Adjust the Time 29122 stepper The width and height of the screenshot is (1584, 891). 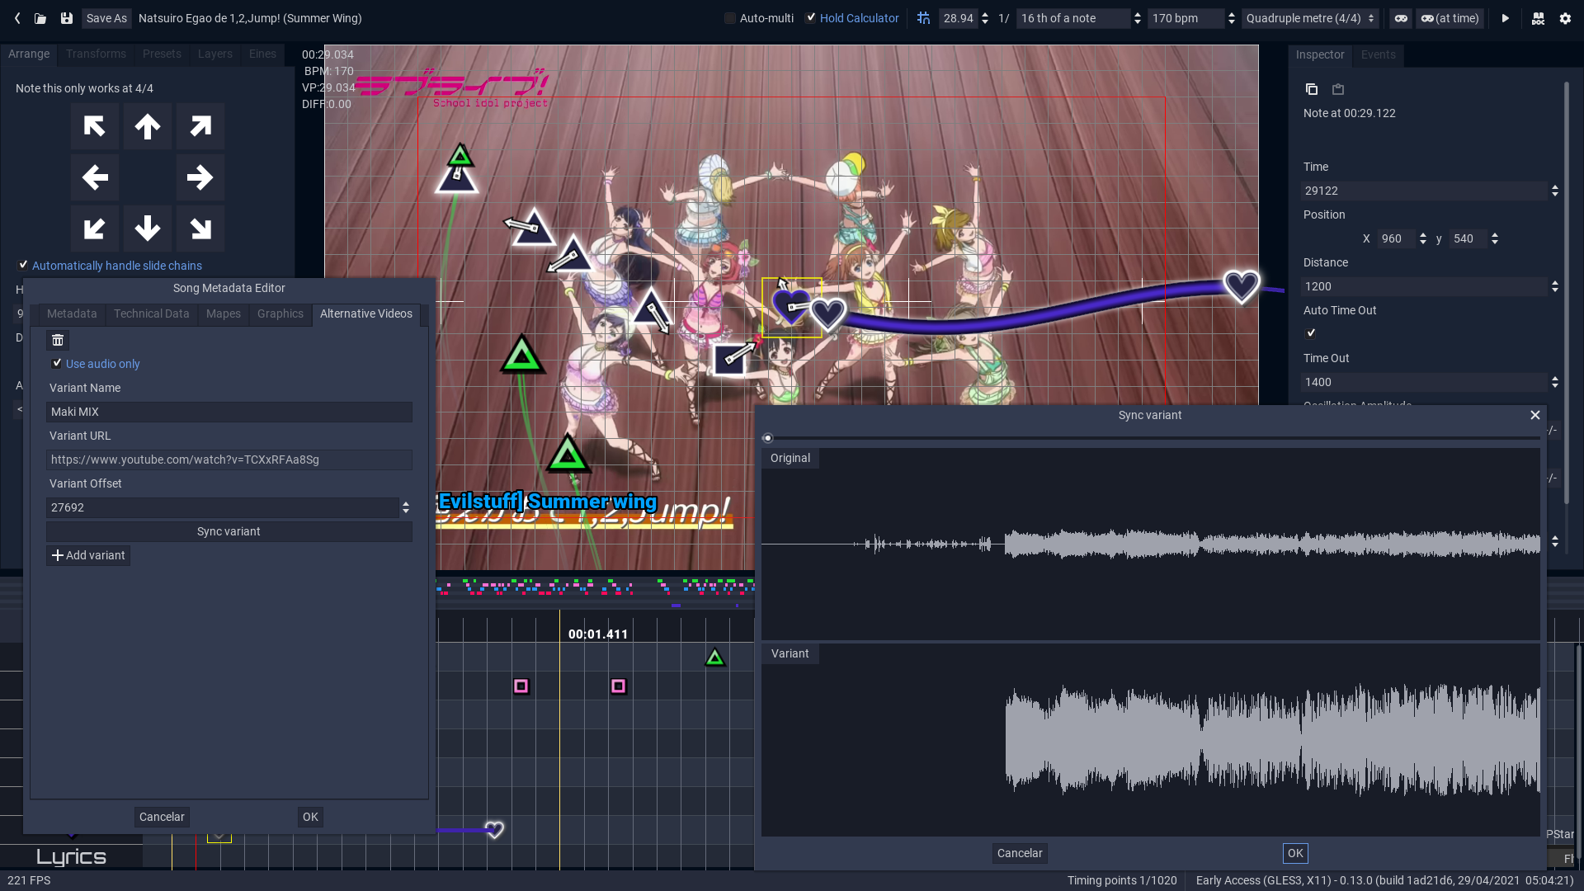1555,191
